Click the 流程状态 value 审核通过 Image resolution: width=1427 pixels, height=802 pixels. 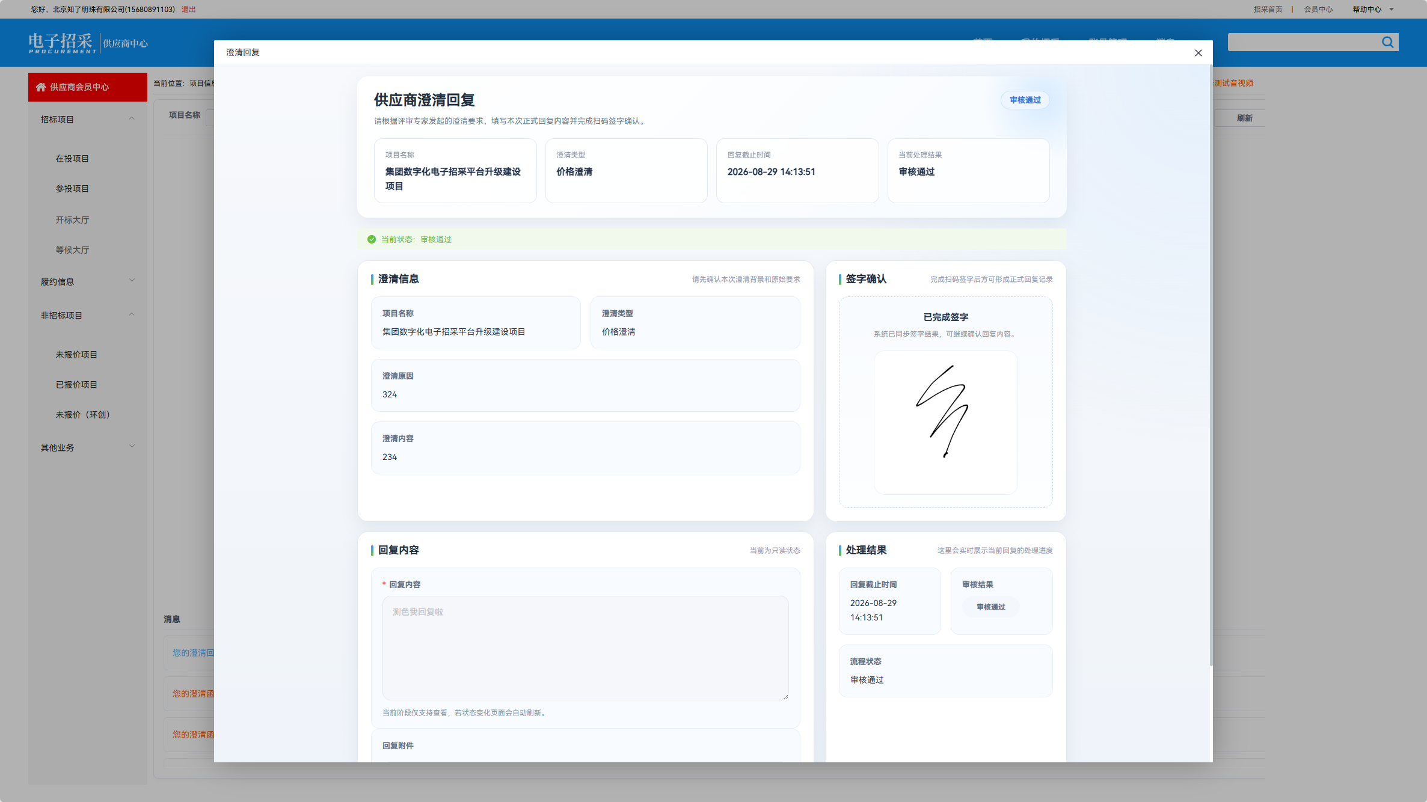(x=867, y=680)
